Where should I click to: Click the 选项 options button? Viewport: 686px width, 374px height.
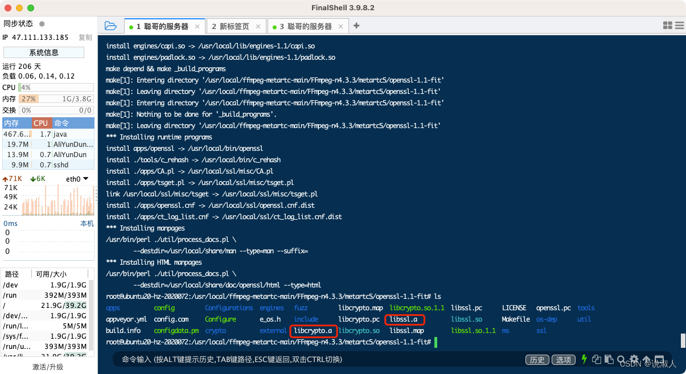(x=564, y=359)
